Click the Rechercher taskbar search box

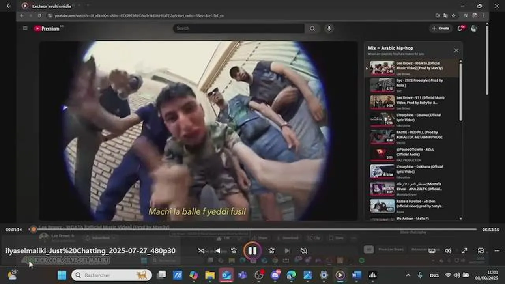112,275
